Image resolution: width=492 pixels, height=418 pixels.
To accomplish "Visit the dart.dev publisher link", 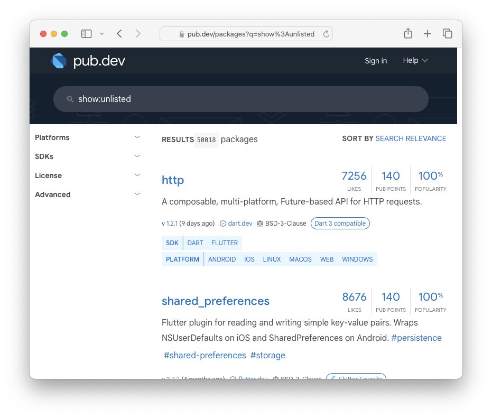I will [240, 224].
